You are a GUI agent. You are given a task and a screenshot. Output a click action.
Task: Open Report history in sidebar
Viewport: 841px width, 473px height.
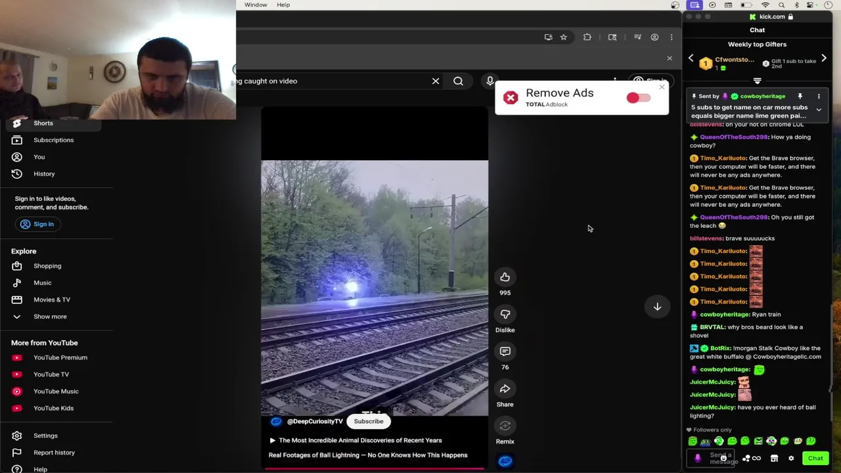54,453
